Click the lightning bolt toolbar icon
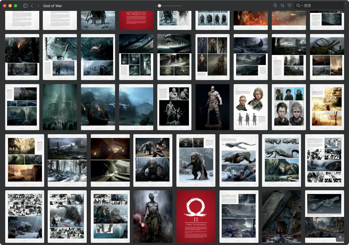The image size is (349, 245). [x=275, y=5]
